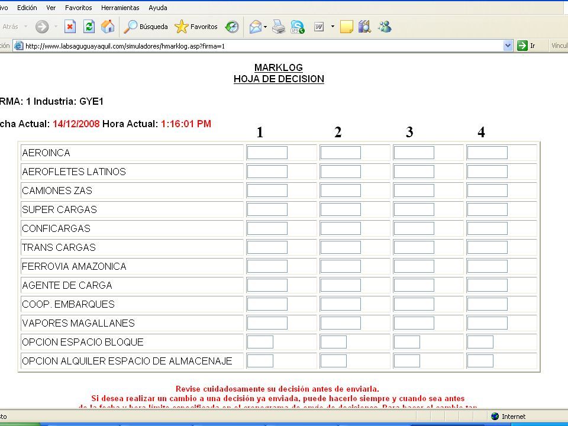This screenshot has height=426, width=568.
Task: Expand the Word edit dropdown arrow
Action: tap(333, 27)
